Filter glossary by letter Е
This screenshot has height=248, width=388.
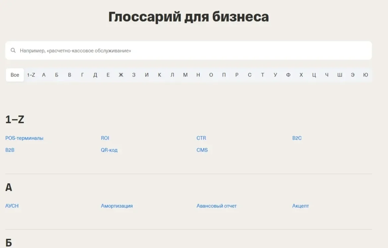[x=108, y=75]
